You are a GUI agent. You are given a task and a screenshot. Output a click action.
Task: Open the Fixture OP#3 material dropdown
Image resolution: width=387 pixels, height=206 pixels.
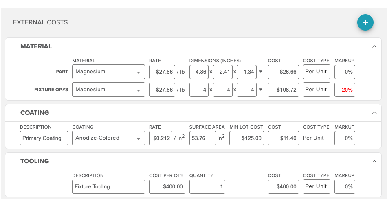108,90
